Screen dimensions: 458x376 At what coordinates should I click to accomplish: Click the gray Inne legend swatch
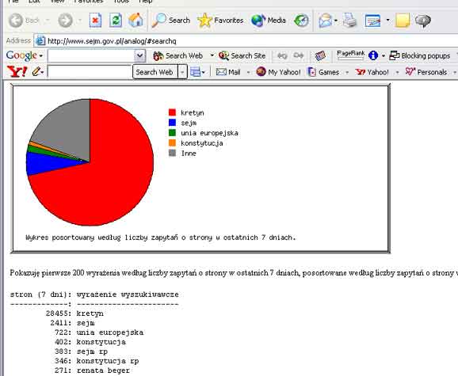click(x=172, y=153)
